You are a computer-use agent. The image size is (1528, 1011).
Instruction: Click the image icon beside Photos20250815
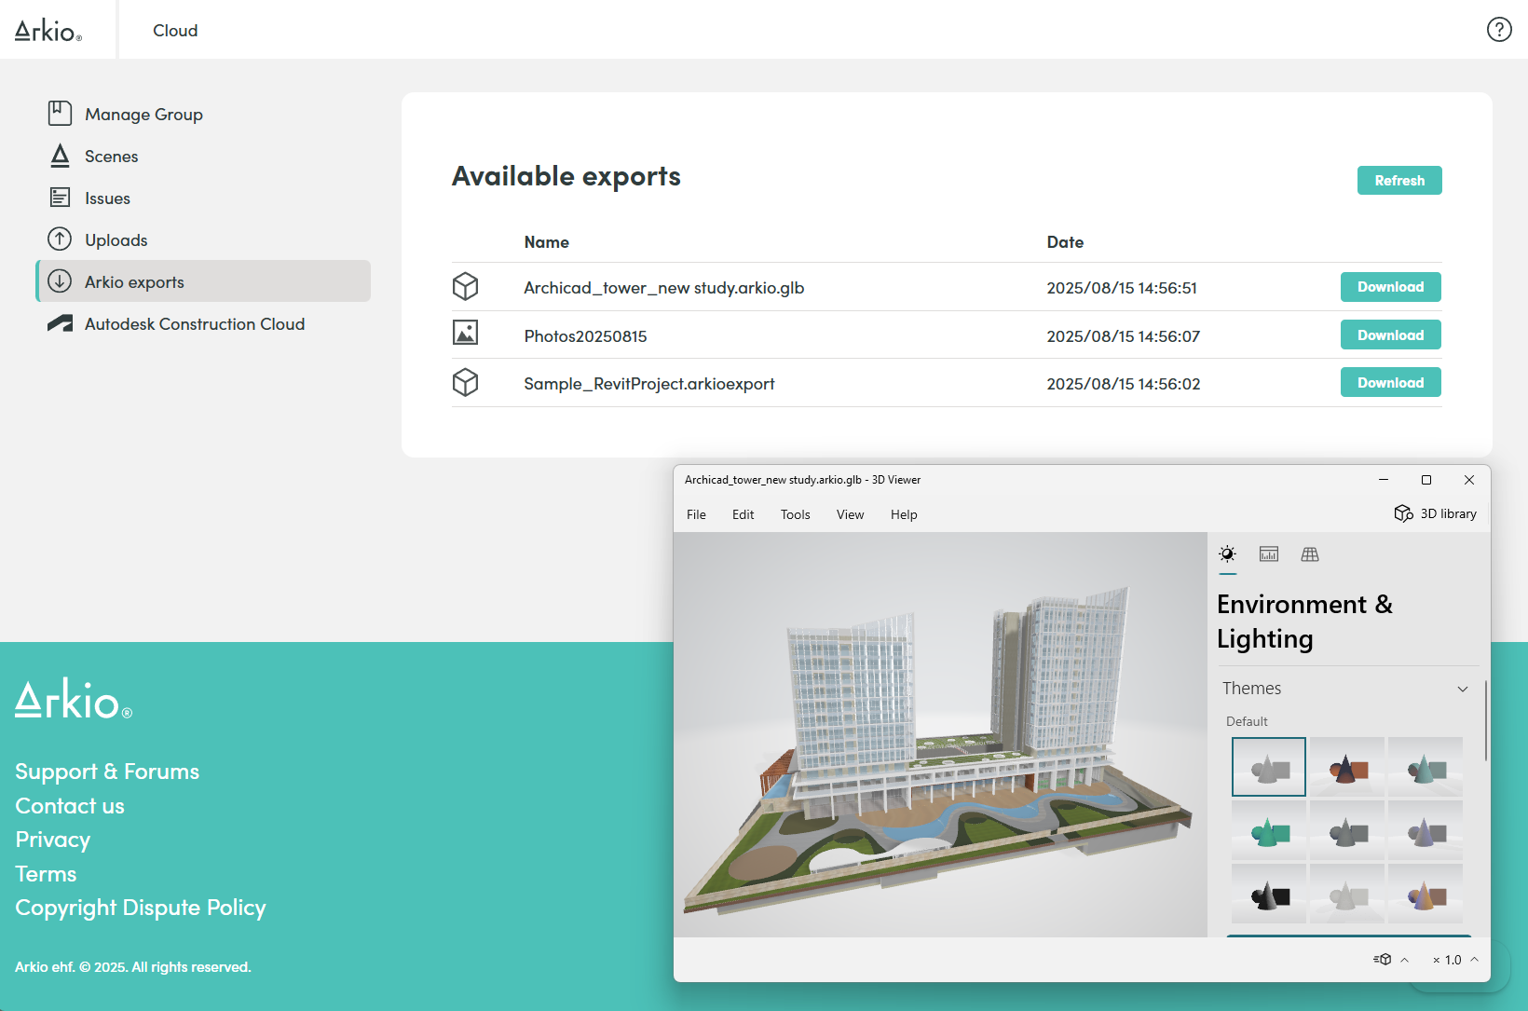point(465,333)
